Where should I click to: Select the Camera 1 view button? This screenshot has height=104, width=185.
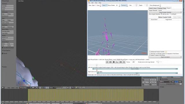(124, 5)
